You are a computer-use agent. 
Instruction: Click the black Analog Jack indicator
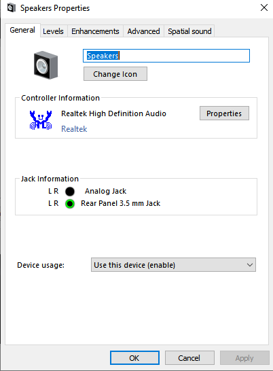pyautogui.click(x=70, y=192)
